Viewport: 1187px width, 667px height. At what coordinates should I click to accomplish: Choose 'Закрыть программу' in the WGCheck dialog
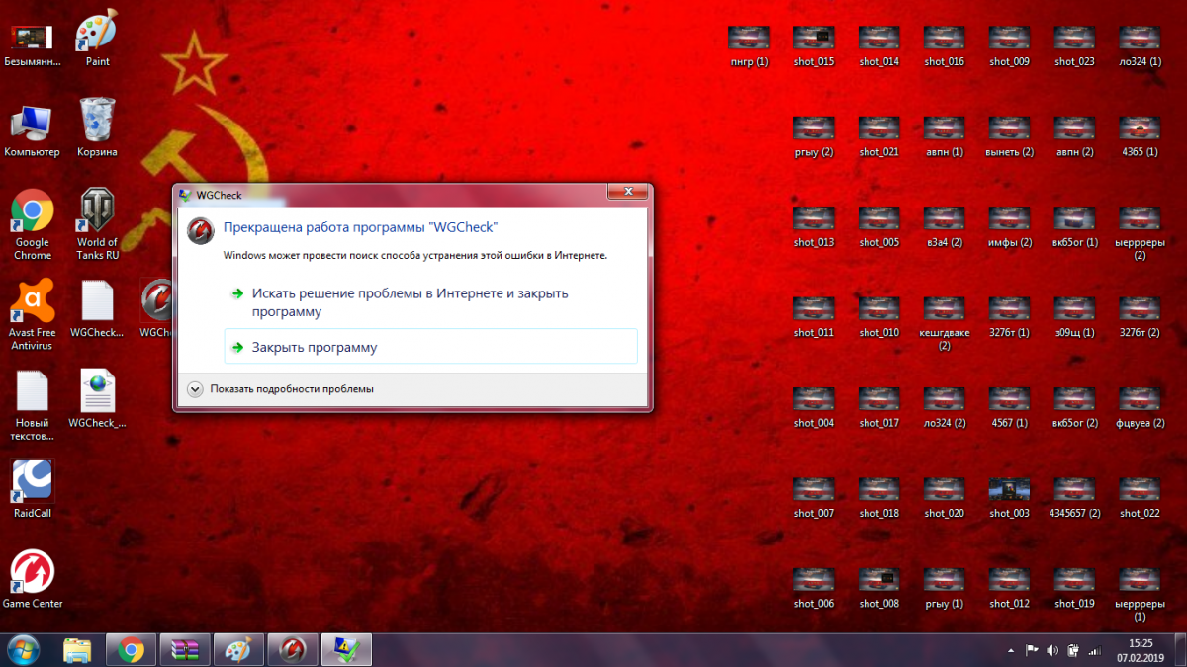(x=430, y=347)
